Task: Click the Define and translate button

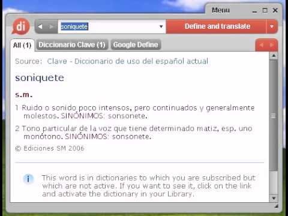Action: 217,26
